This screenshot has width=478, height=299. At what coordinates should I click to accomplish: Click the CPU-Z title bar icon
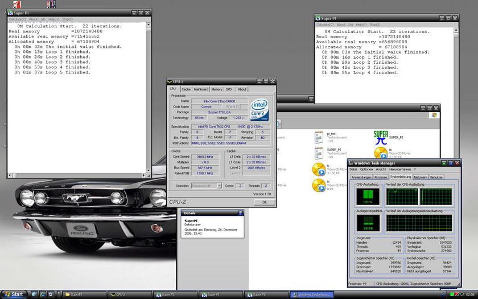pyautogui.click(x=170, y=81)
